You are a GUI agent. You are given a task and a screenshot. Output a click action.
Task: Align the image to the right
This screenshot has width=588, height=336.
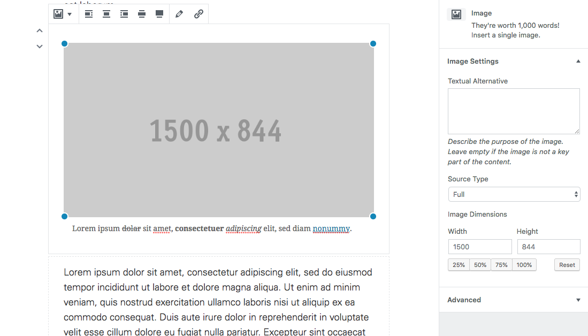(124, 14)
